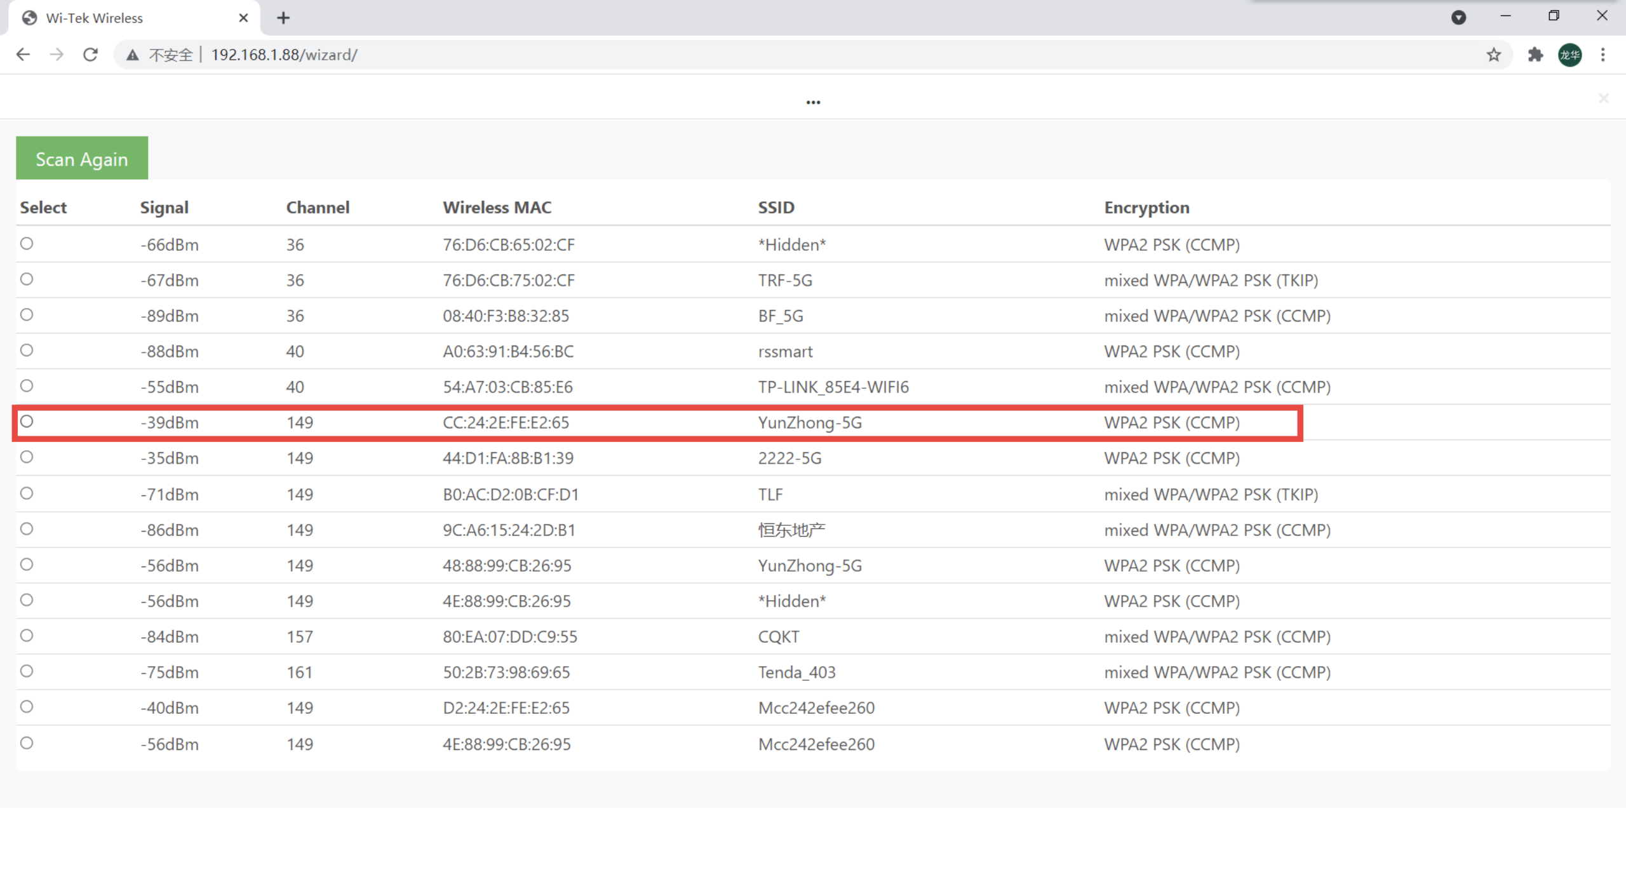Open new browser tab
This screenshot has height=872, width=1626.
click(283, 18)
